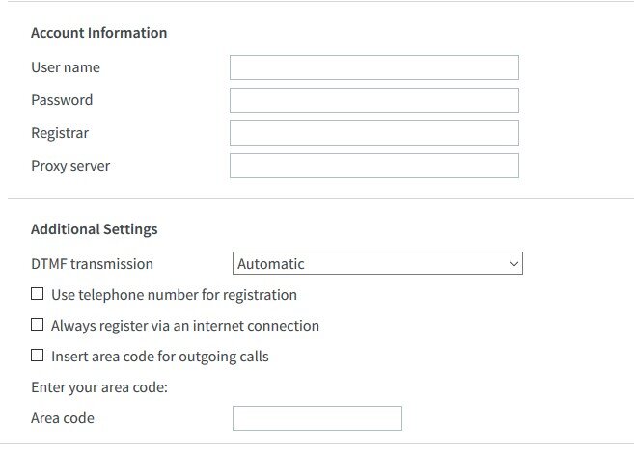Image resolution: width=634 pixels, height=451 pixels.
Task: Click into the Proxy server field
Action: point(374,166)
